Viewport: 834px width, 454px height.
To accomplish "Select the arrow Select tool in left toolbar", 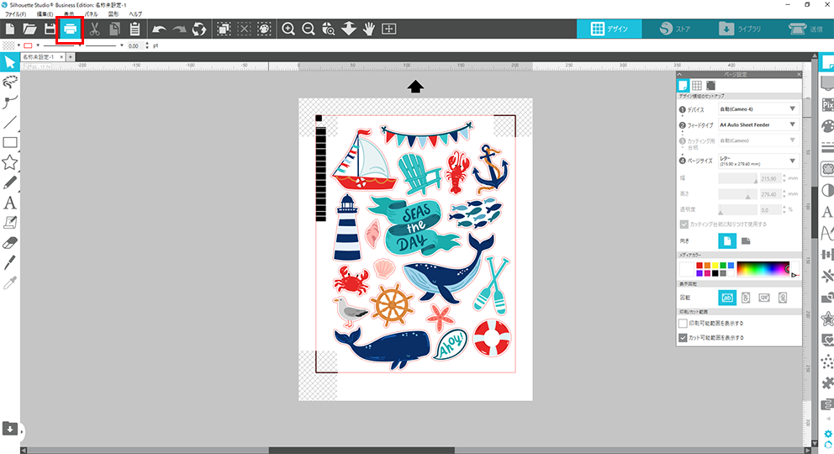I will pos(9,62).
